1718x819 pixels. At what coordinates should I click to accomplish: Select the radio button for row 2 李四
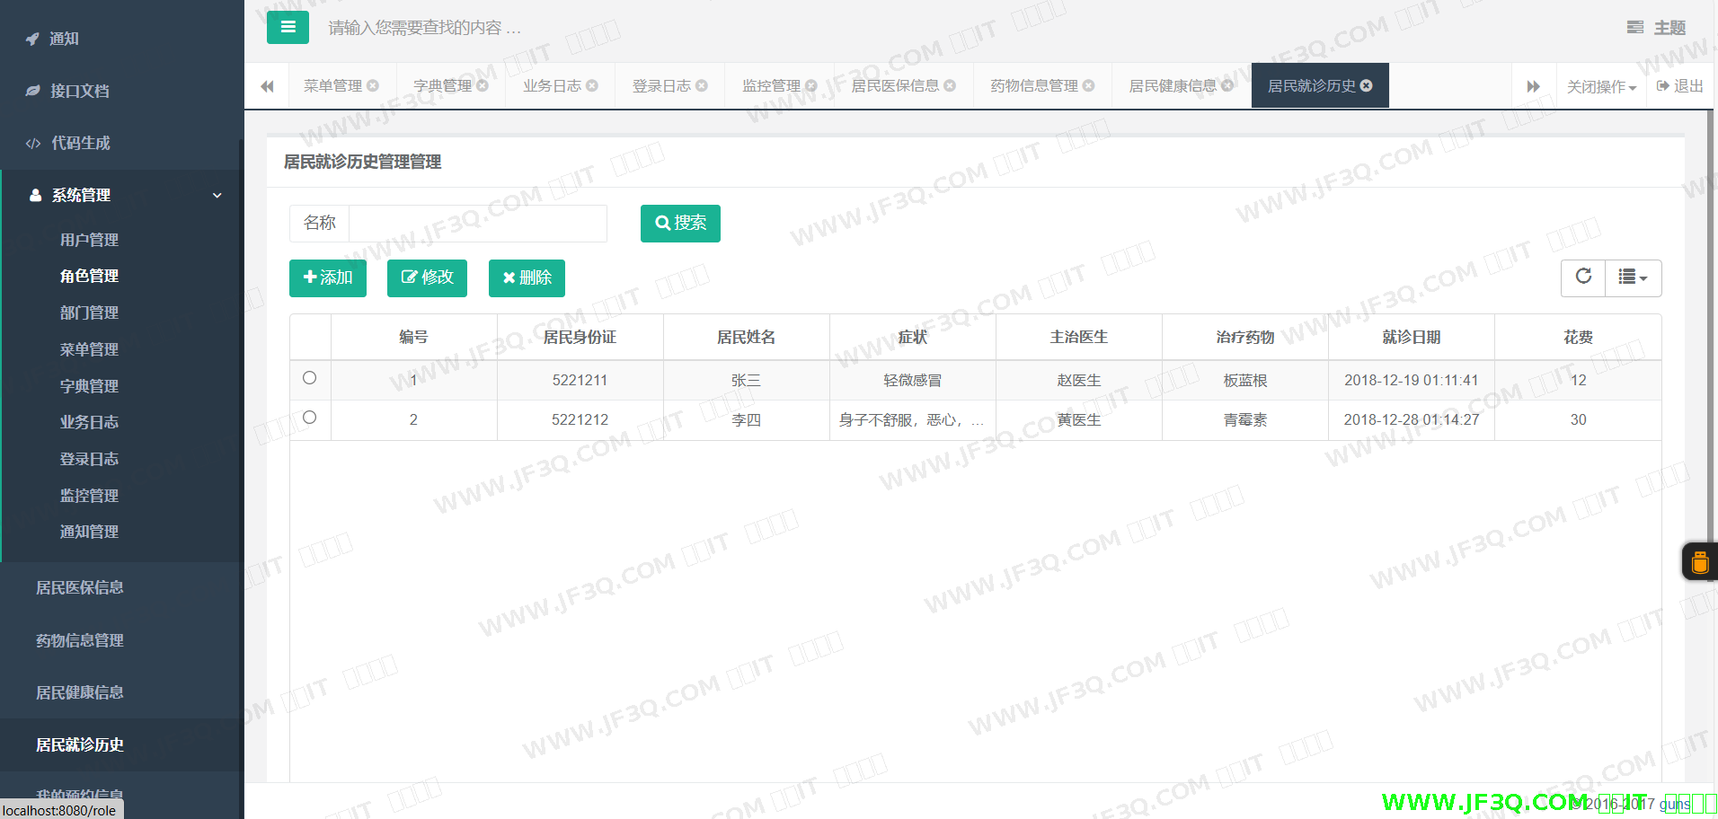point(310,418)
